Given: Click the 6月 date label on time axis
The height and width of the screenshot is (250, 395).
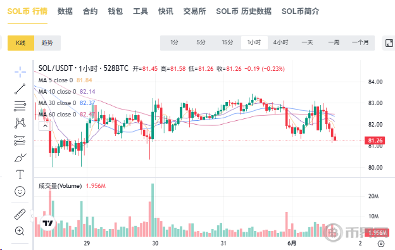Looking at the screenshot, I should [292, 244].
